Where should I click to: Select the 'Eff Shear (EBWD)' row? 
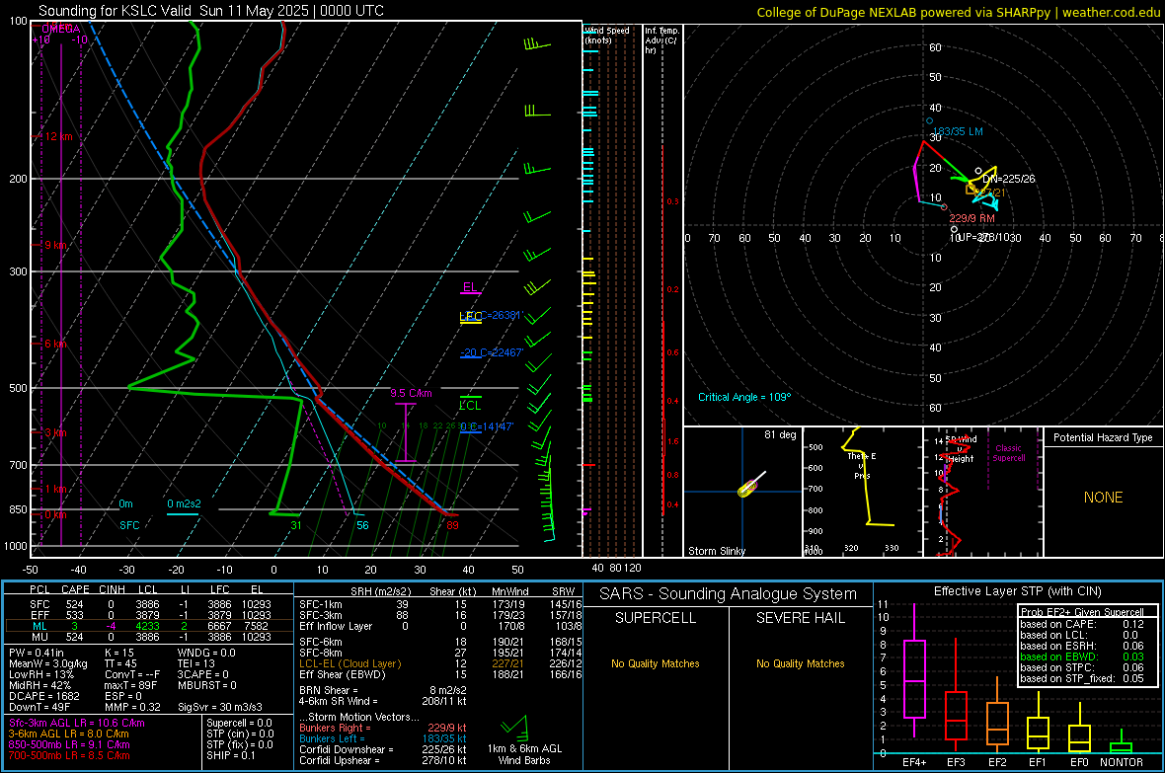coord(440,674)
